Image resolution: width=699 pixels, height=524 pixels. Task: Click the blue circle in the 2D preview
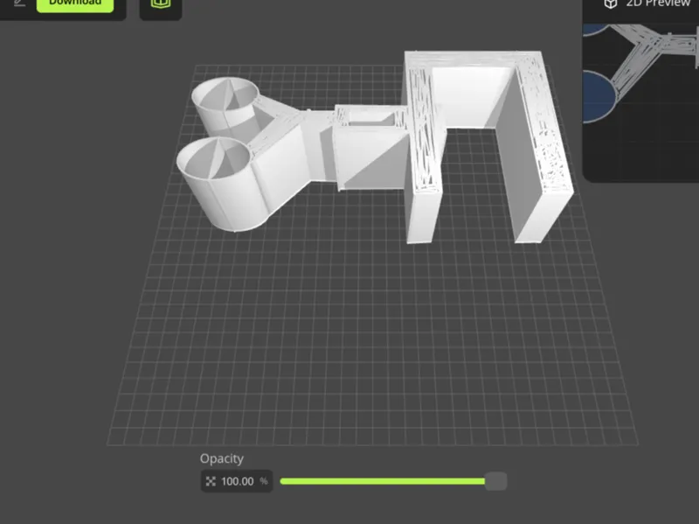click(x=599, y=96)
